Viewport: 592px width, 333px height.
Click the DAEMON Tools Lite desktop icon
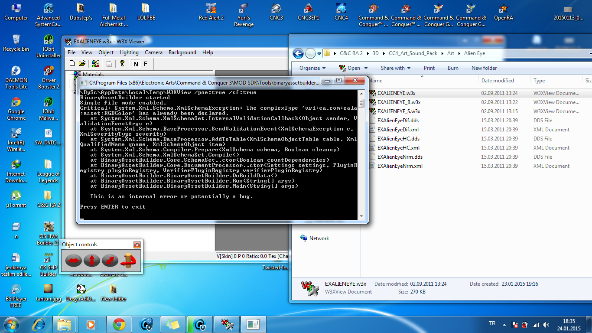tap(16, 77)
